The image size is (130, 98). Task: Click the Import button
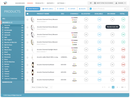61,9
